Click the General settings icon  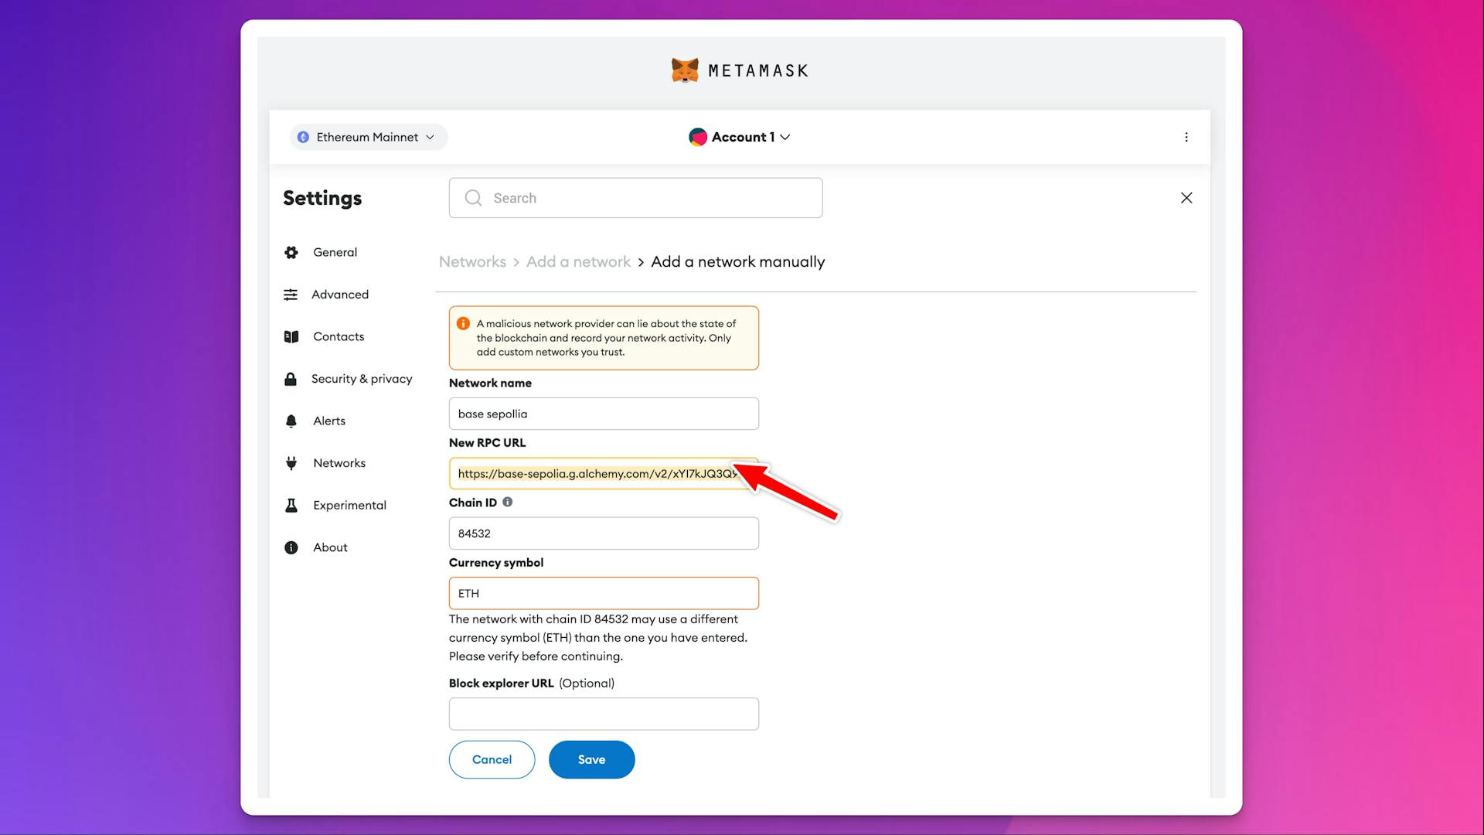(x=291, y=252)
